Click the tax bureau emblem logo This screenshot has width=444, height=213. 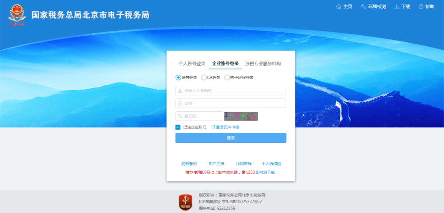tap(17, 15)
